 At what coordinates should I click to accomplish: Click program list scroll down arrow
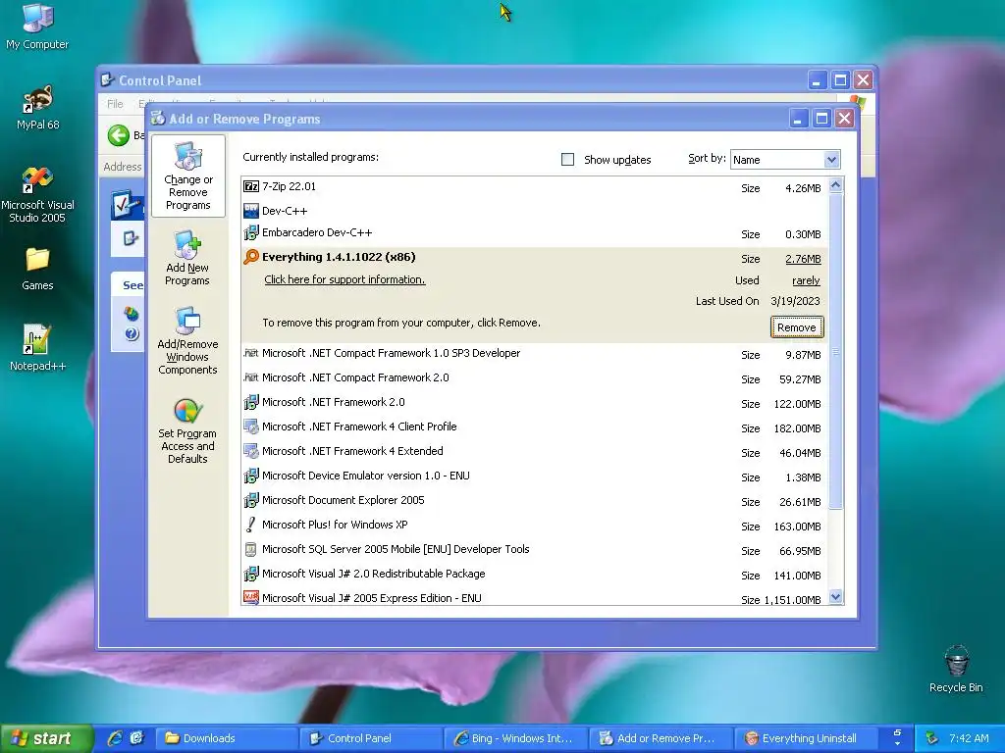click(835, 597)
